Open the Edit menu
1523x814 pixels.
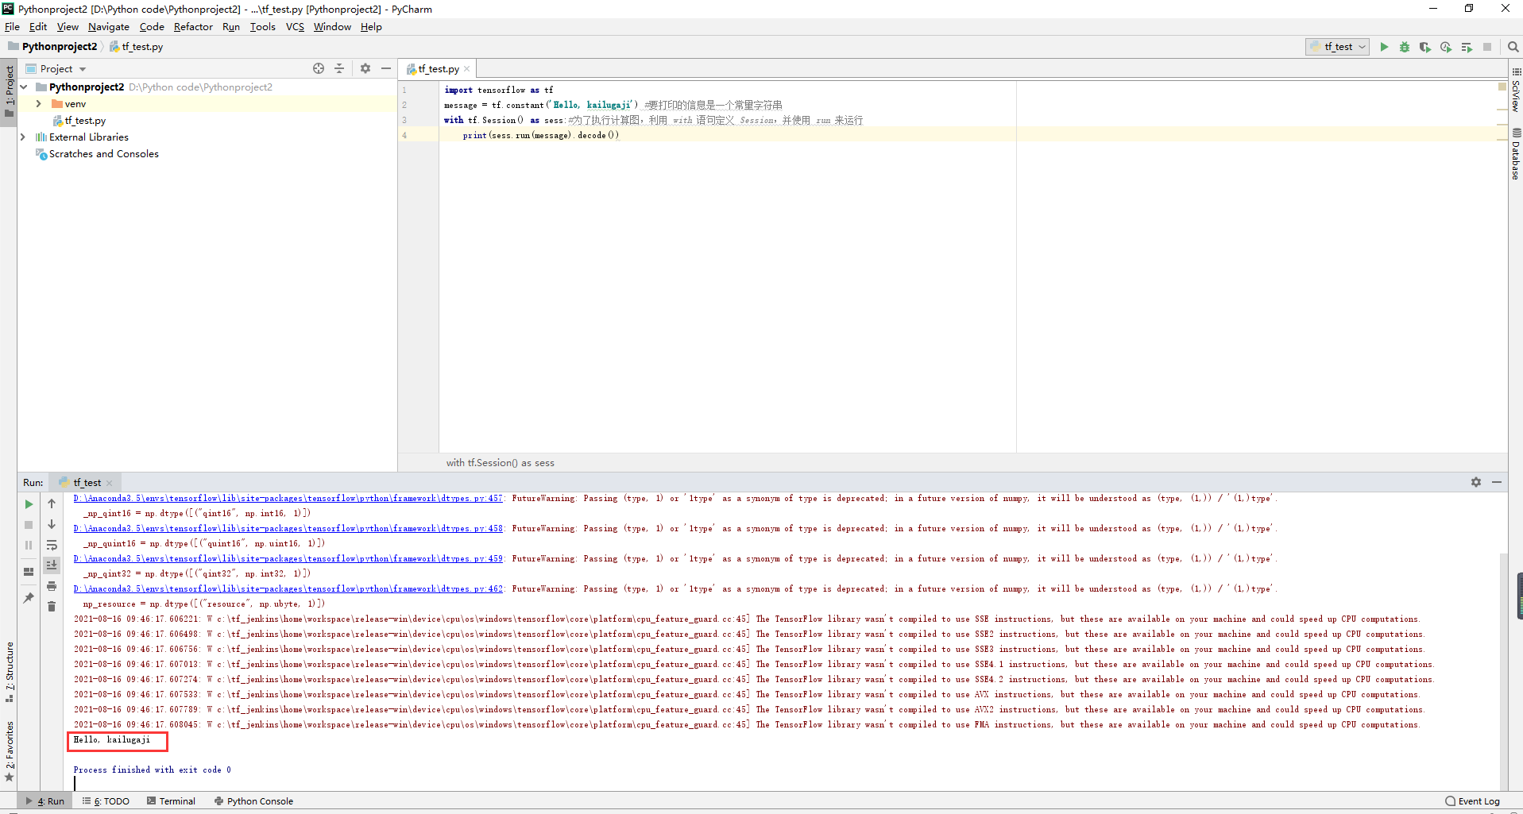(38, 26)
